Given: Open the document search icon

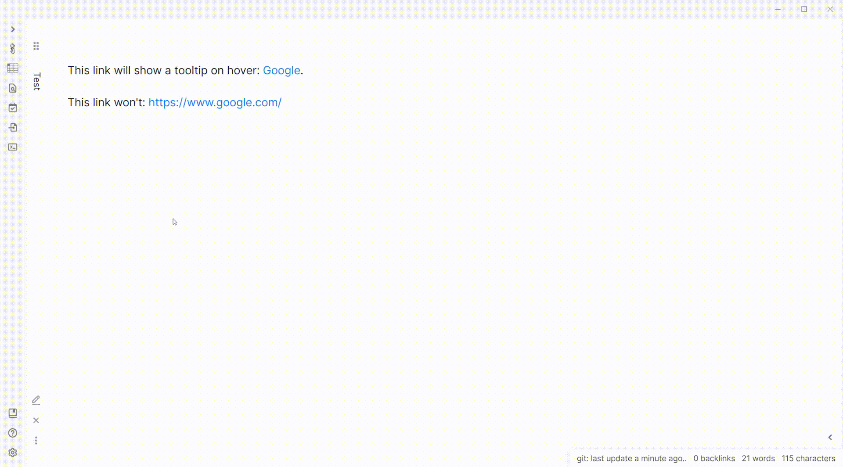Looking at the screenshot, I should coord(13,88).
